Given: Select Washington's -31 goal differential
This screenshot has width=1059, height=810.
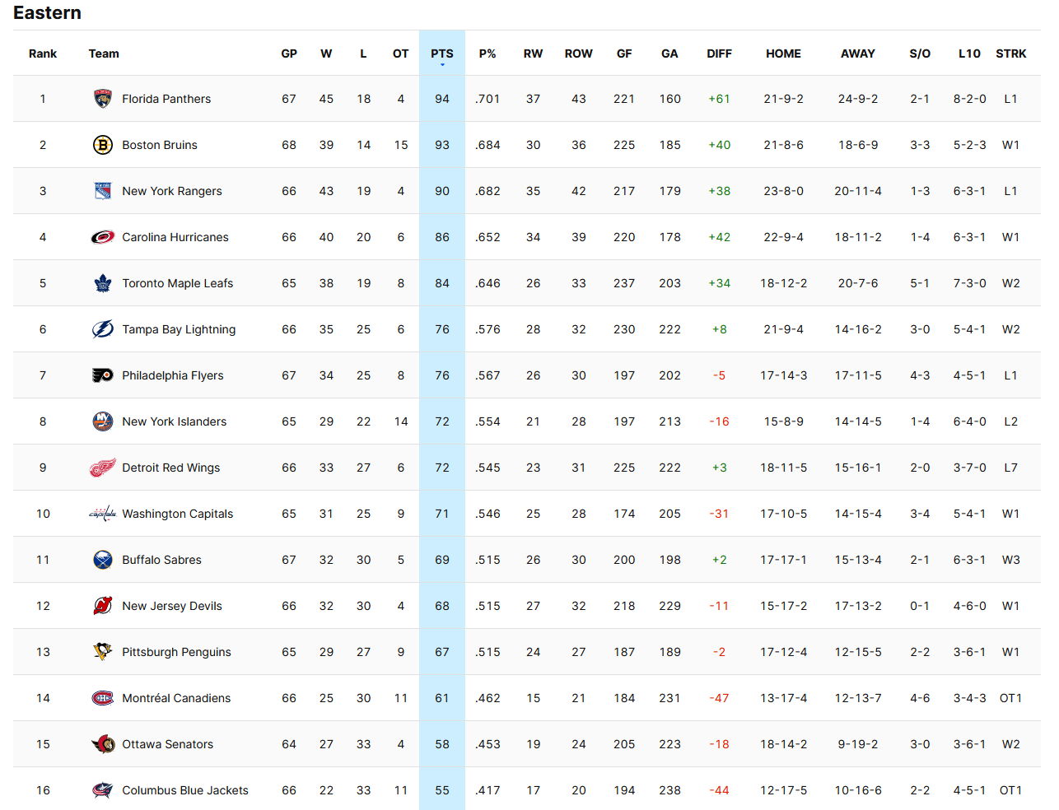Looking at the screenshot, I should pos(719,514).
